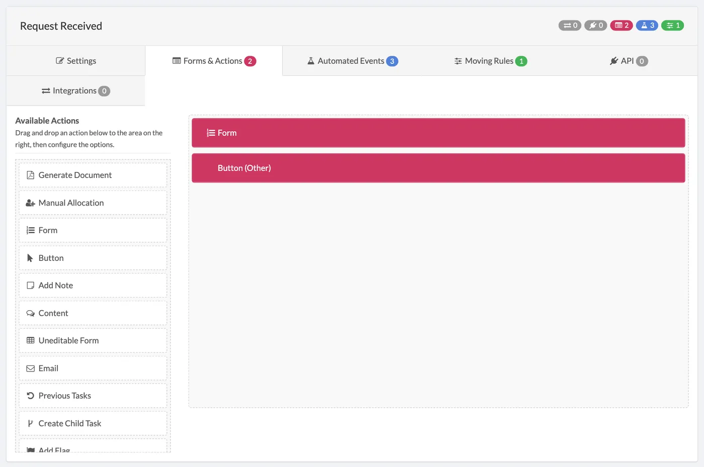Click the envelope icon beside Email
The width and height of the screenshot is (704, 467).
[x=30, y=368]
